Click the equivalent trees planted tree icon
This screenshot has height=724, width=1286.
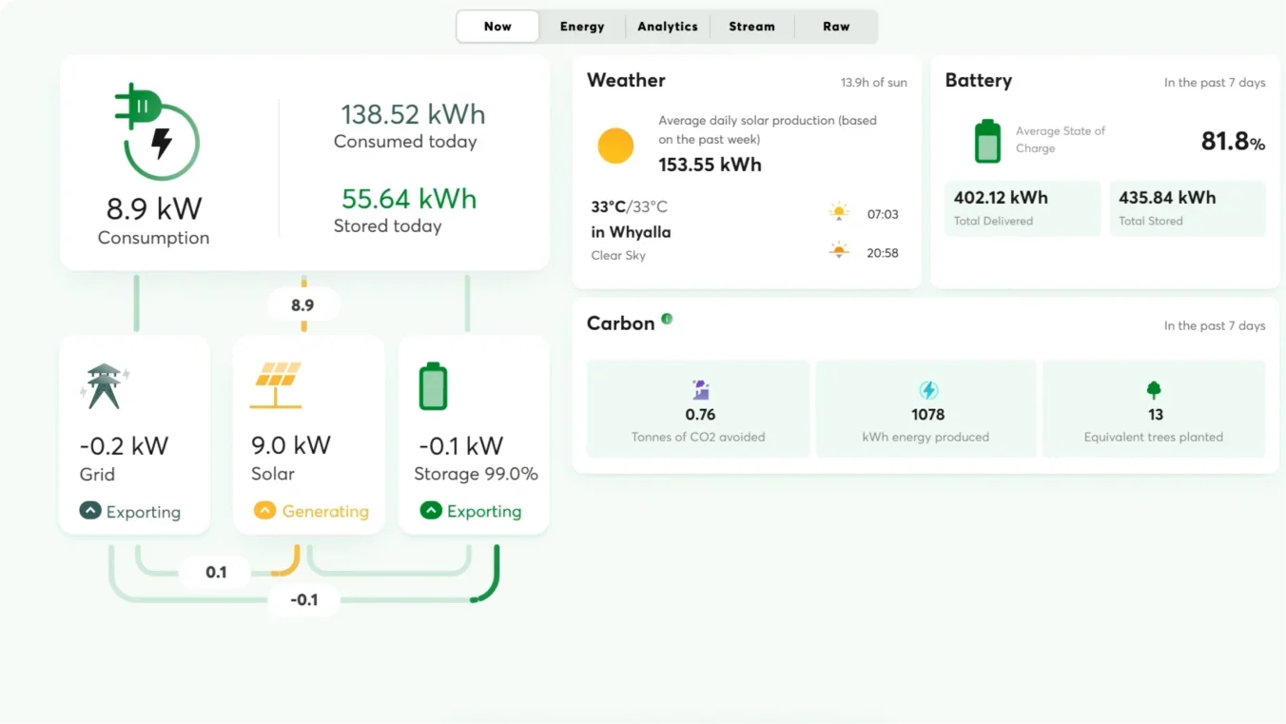click(1154, 390)
